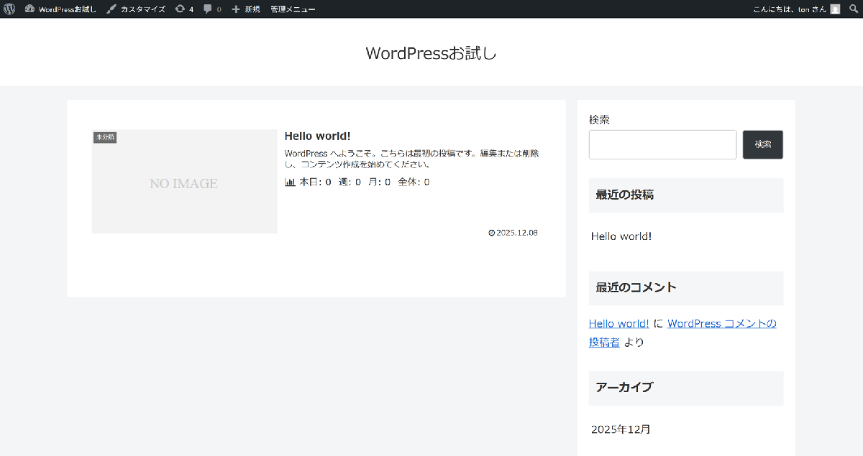Click the NO IMAGE post thumbnail
This screenshot has height=456, width=863.
(184, 184)
